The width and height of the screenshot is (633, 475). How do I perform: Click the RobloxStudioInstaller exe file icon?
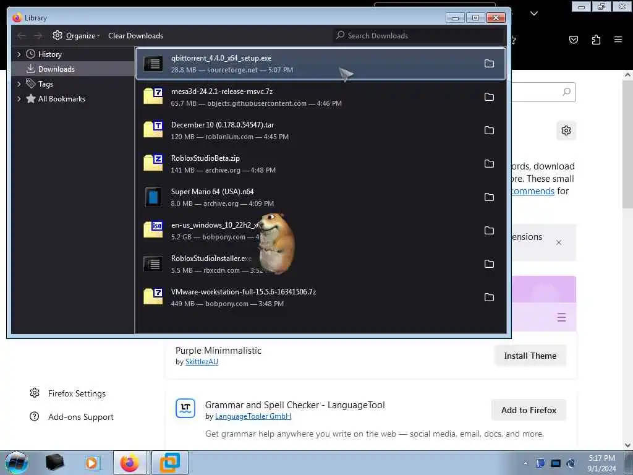(x=153, y=263)
